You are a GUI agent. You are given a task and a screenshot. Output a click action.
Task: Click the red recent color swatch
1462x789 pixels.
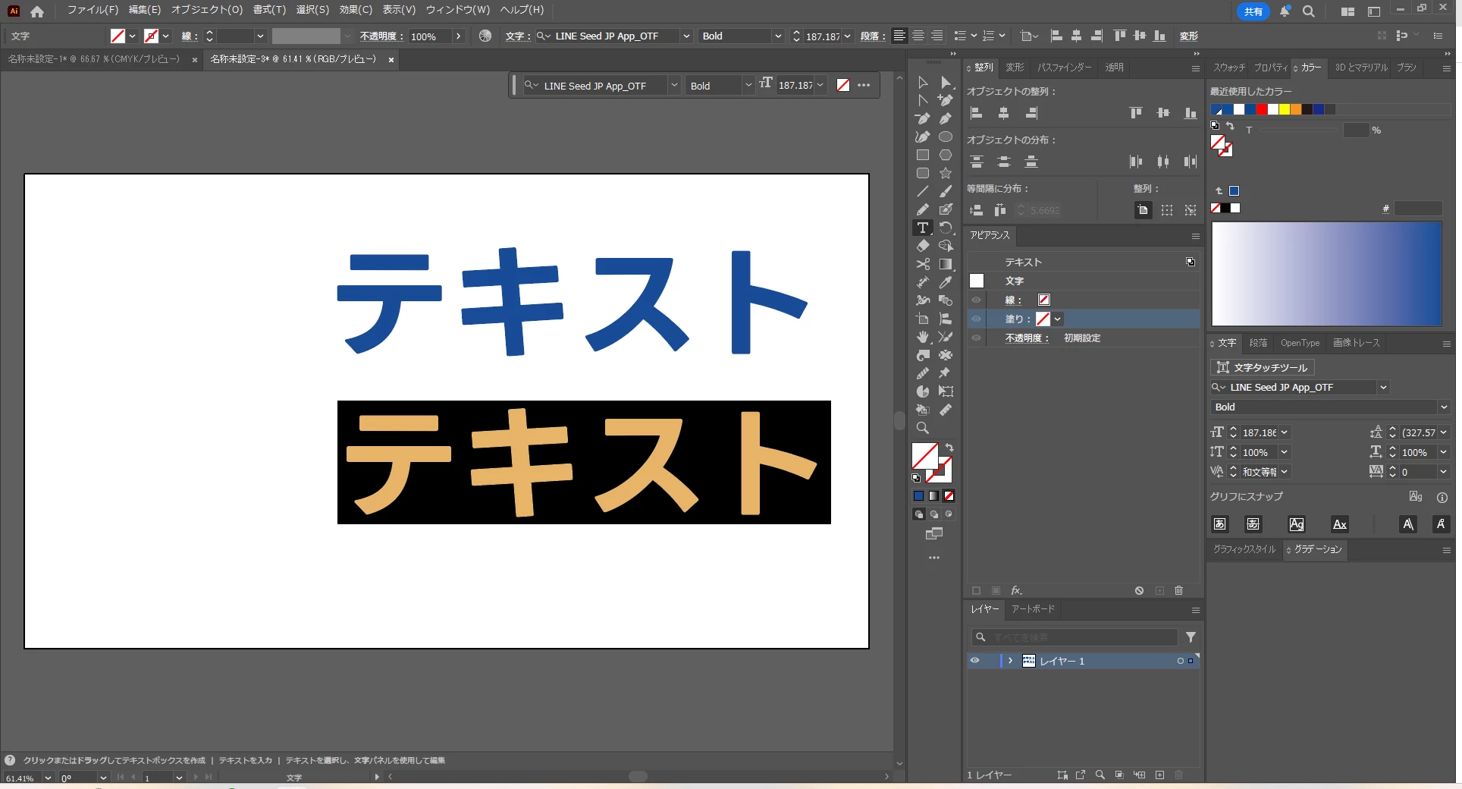[1261, 109]
